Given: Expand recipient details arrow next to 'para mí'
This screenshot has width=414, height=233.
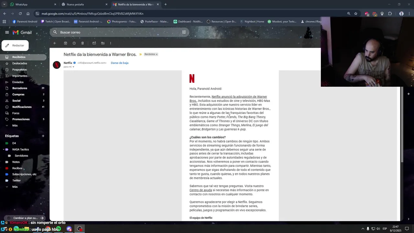Looking at the screenshot, I should (x=73, y=67).
